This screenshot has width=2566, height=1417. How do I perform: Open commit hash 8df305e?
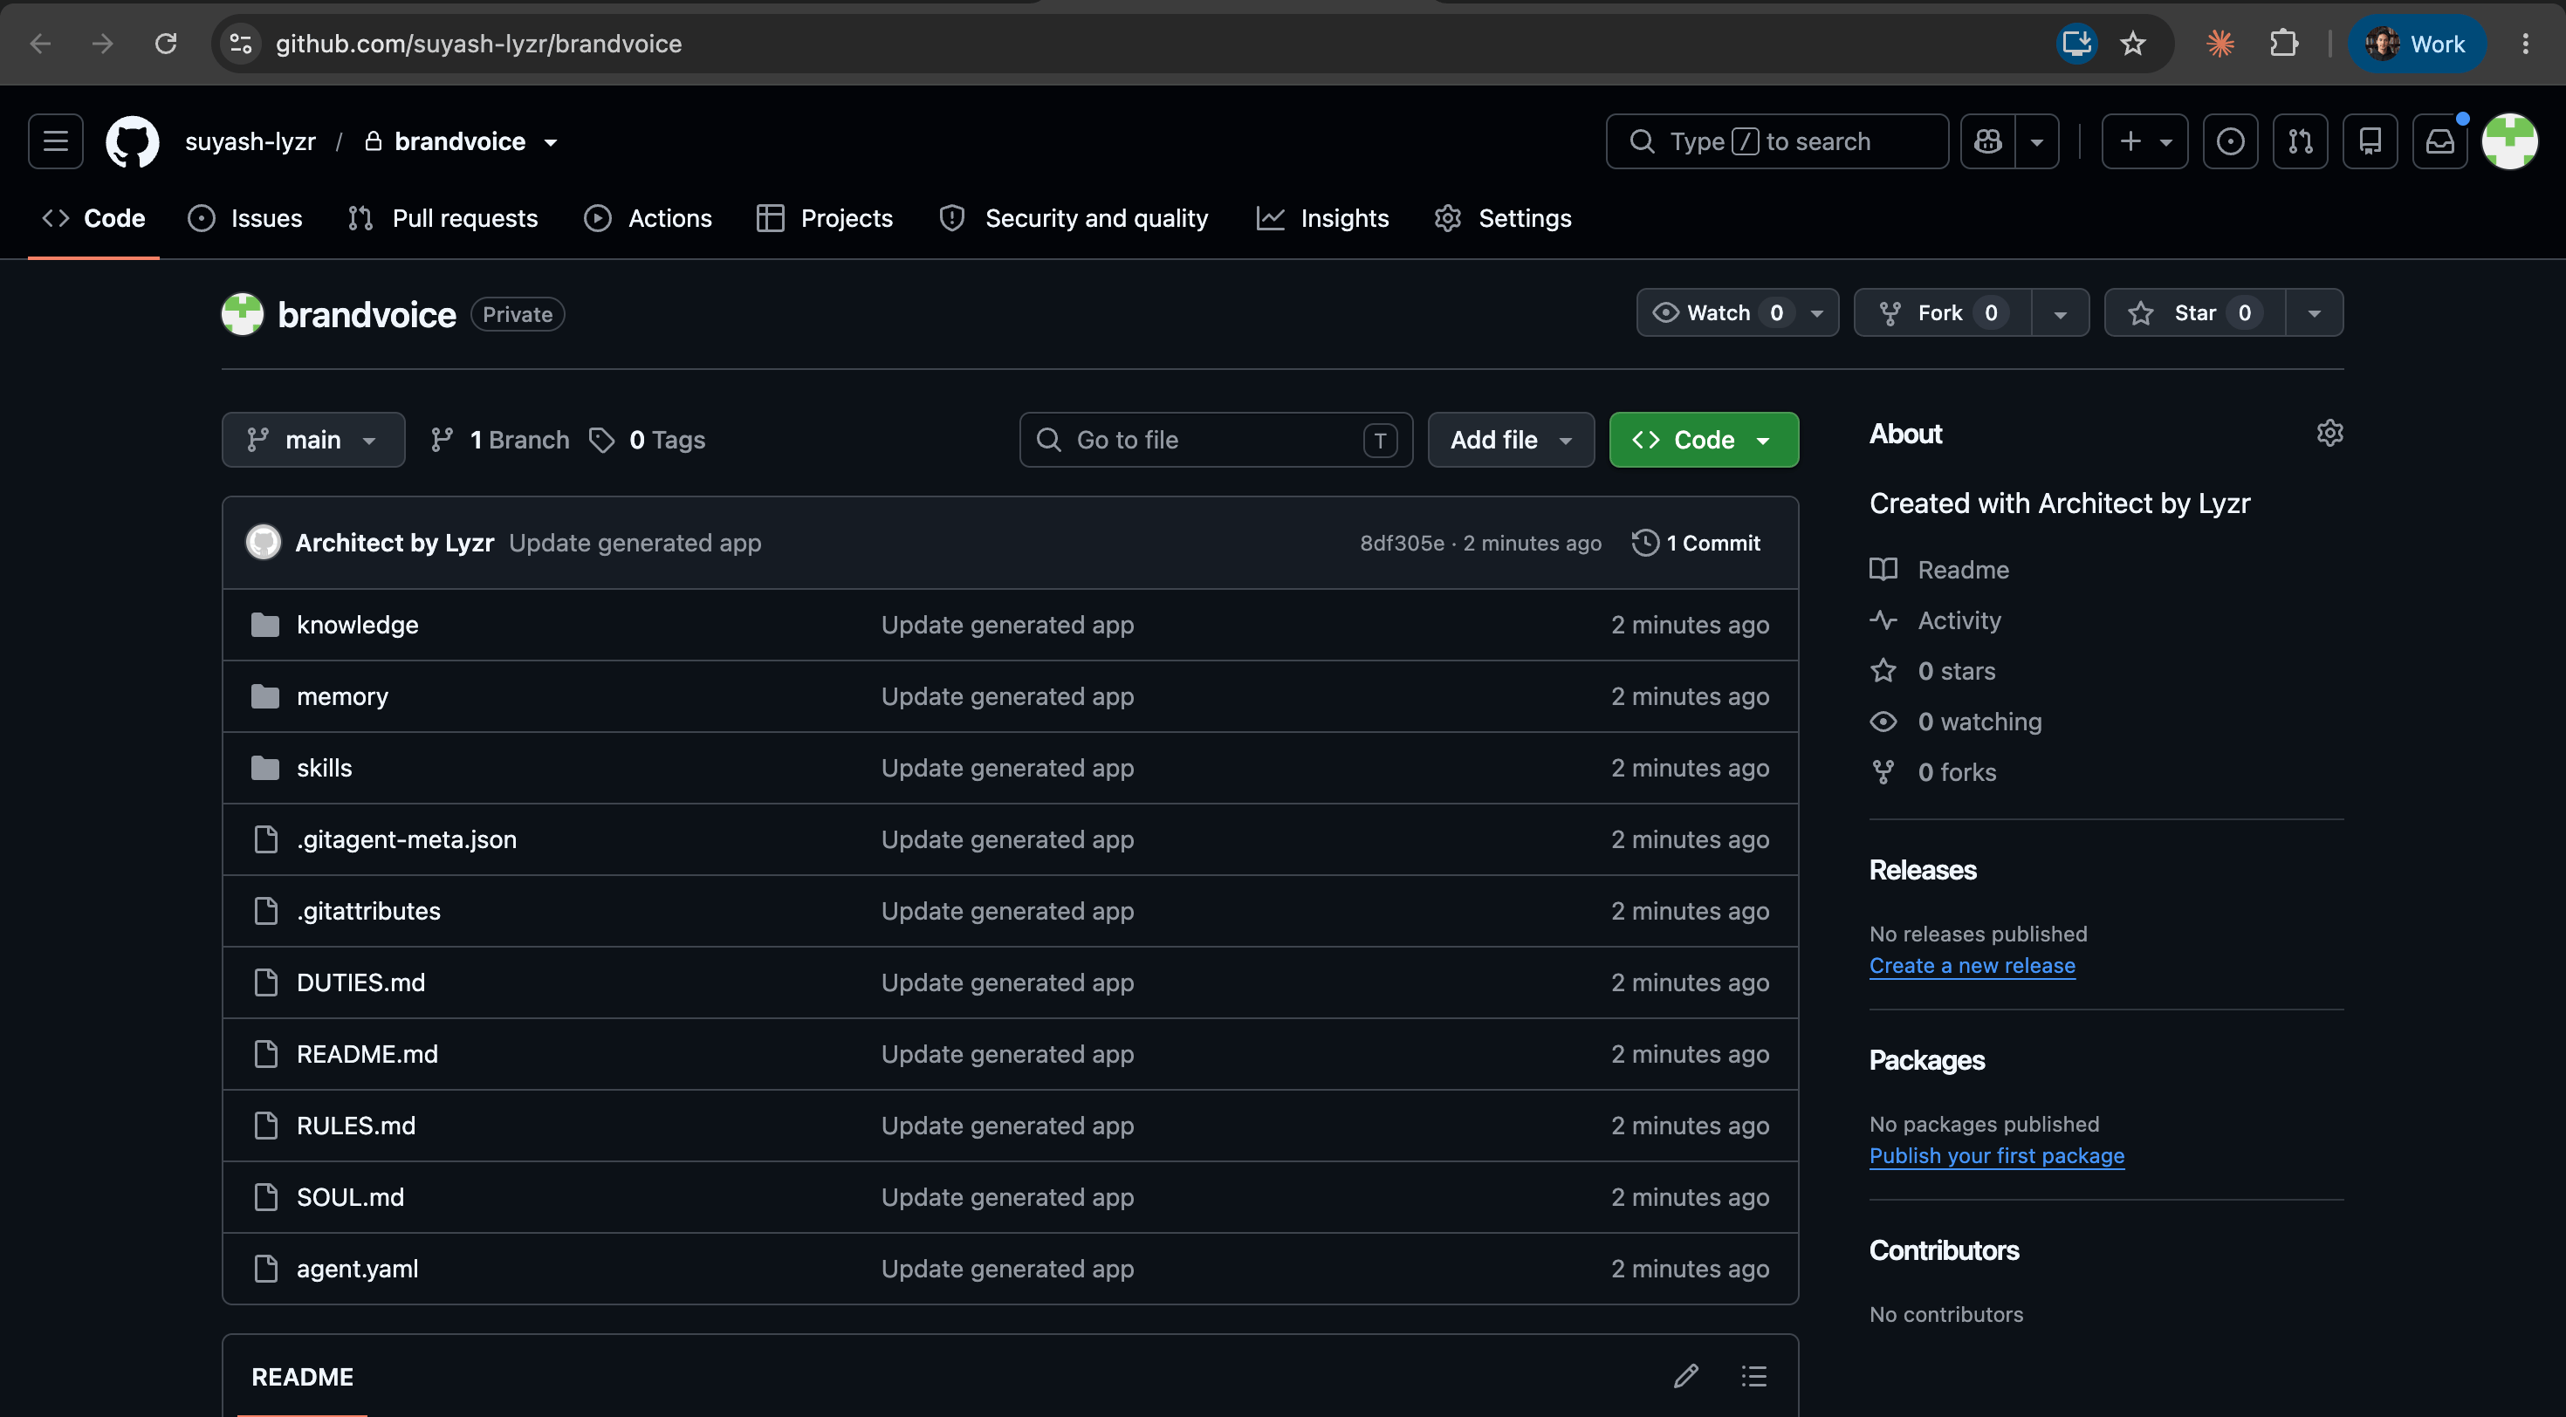point(1402,543)
